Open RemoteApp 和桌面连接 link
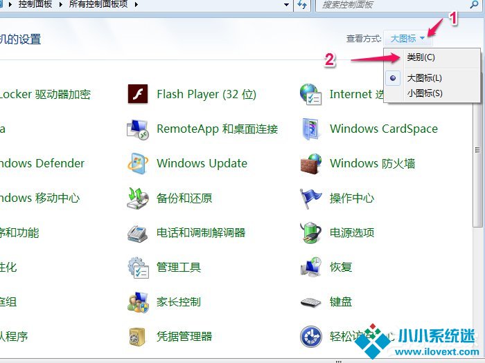485x363 pixels. [217, 129]
